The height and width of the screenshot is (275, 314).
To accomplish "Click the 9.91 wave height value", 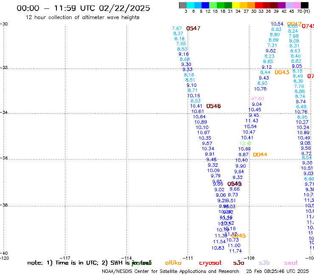I will [210, 154].
